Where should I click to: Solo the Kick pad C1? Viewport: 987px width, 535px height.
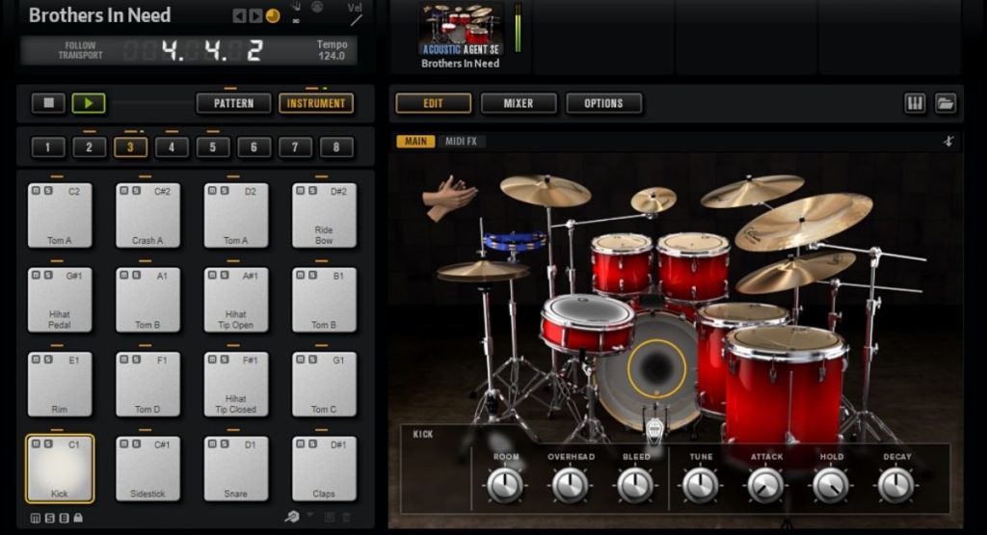48,443
